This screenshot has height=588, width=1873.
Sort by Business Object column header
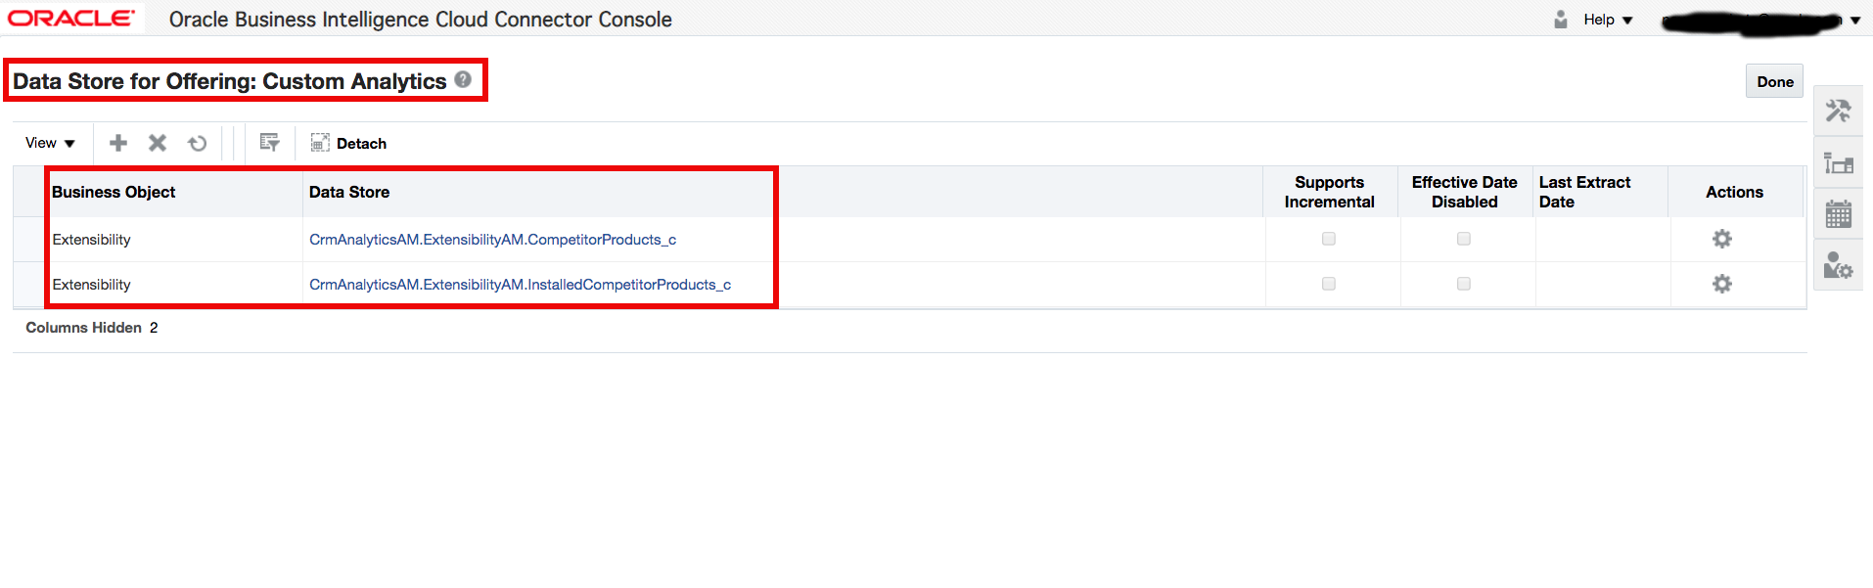(114, 192)
